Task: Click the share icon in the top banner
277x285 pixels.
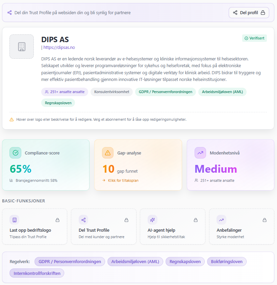Action: 9,12
